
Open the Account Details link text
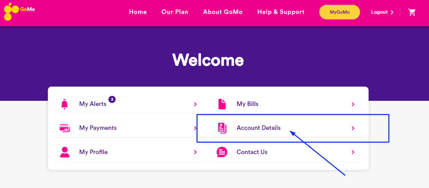click(258, 128)
